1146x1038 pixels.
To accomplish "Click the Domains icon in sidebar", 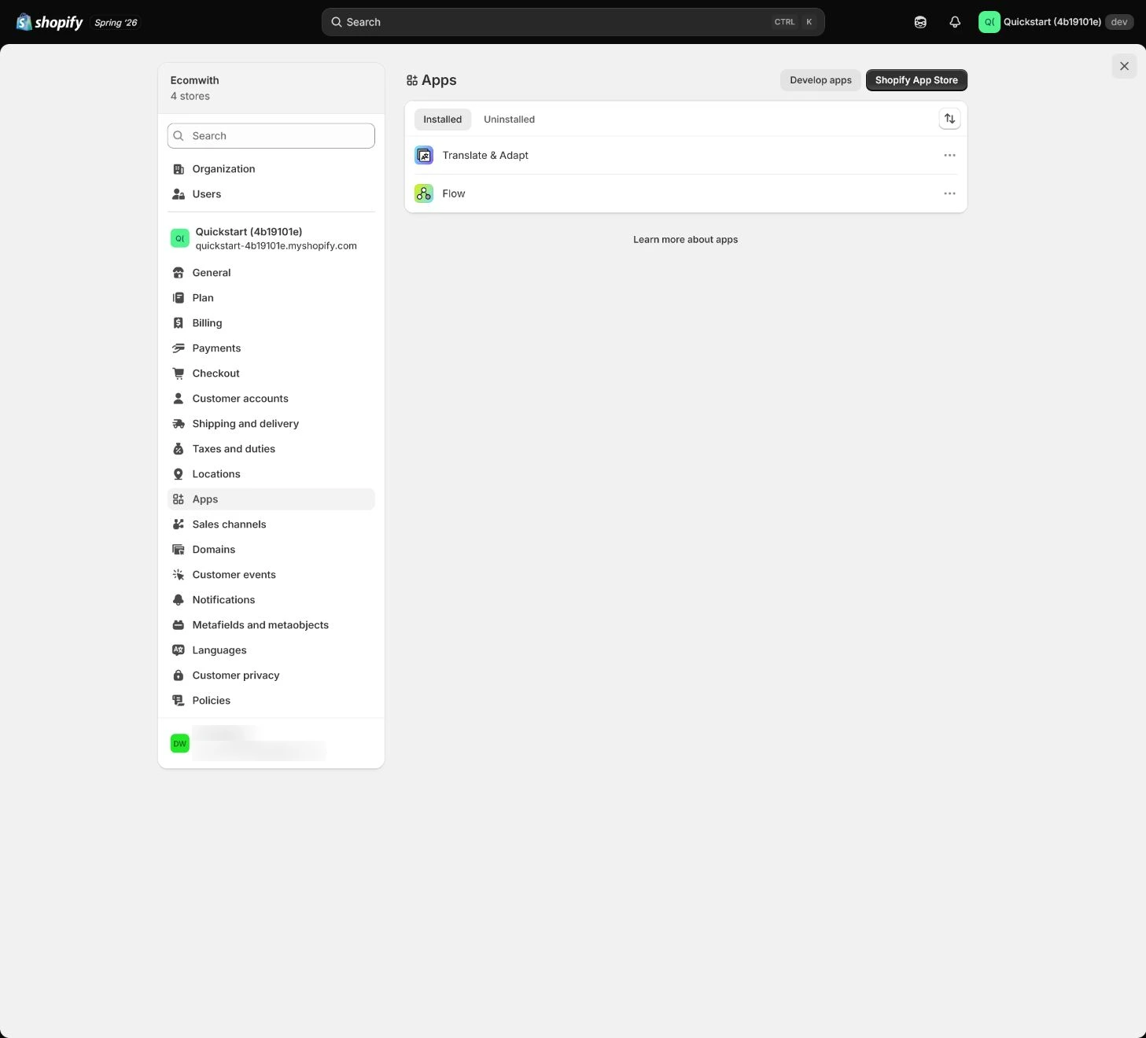I will coord(179,550).
